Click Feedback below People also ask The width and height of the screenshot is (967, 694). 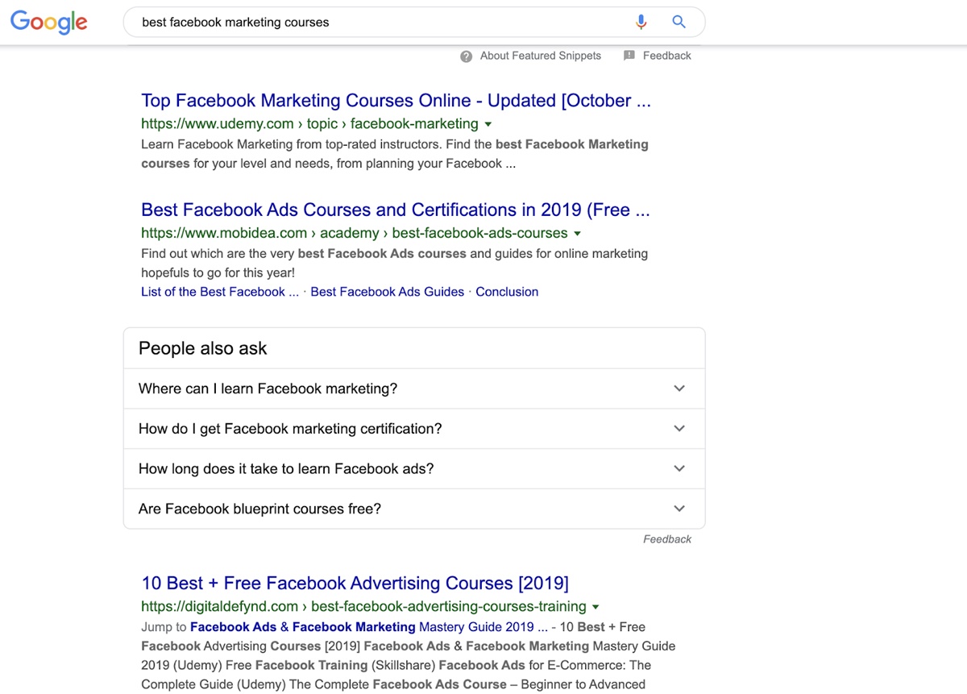coord(667,539)
